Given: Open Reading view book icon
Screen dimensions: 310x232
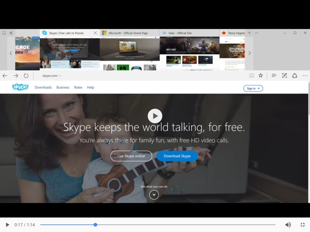Looking at the screenshot, I should [252, 75].
